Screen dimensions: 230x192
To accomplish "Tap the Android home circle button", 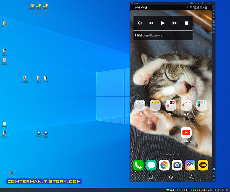I will [171, 177].
